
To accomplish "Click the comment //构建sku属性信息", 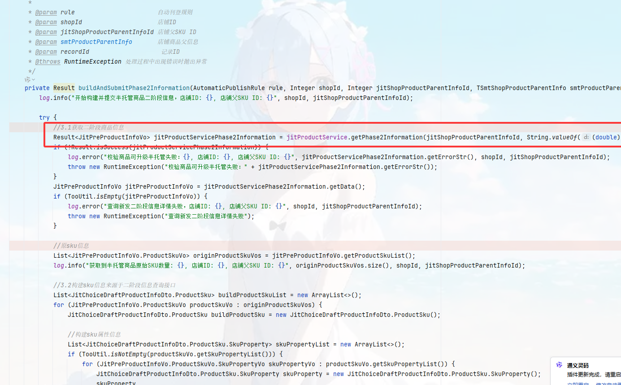I will coord(94,335).
